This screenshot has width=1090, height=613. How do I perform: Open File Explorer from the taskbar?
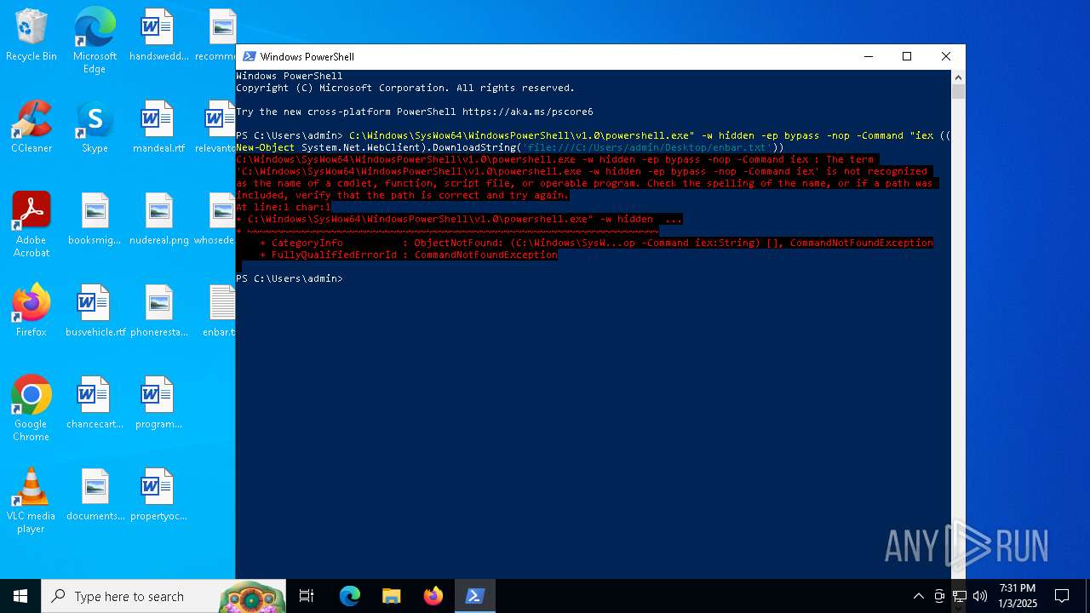pyautogui.click(x=391, y=596)
